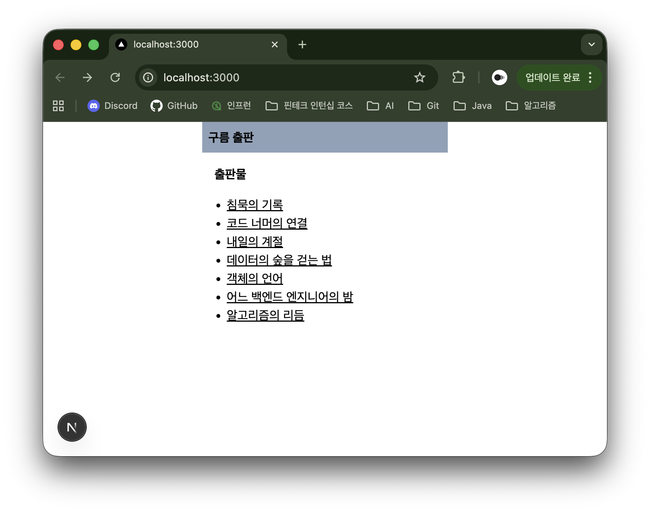Image resolution: width=650 pixels, height=513 pixels.
Task: Click the forward navigation arrow
Action: pyautogui.click(x=87, y=77)
